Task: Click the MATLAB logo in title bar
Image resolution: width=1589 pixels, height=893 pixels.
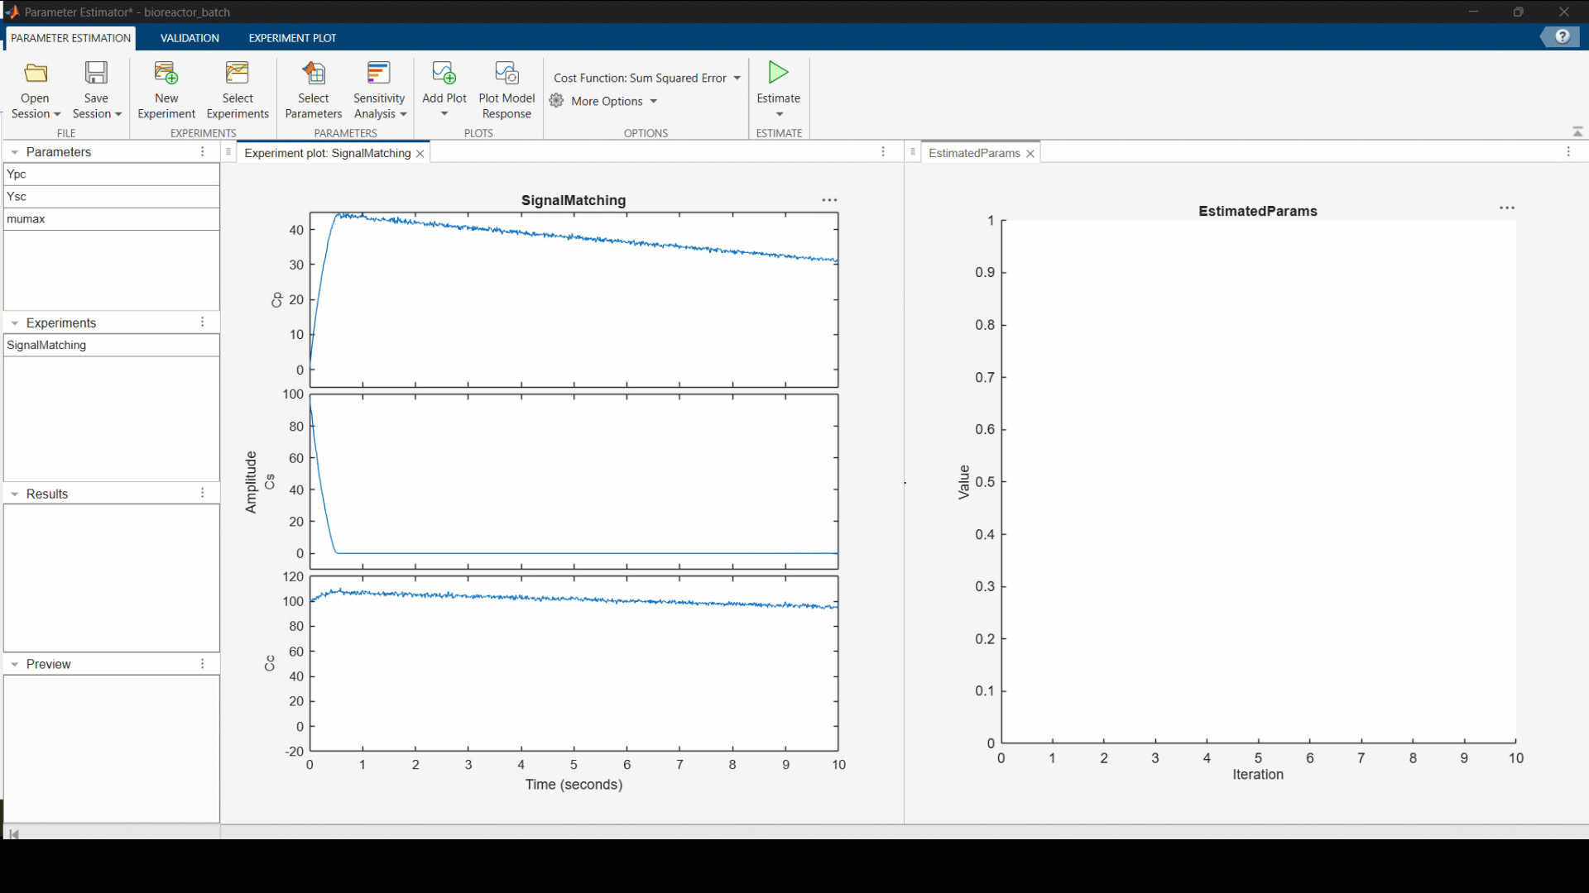Action: click(x=12, y=12)
